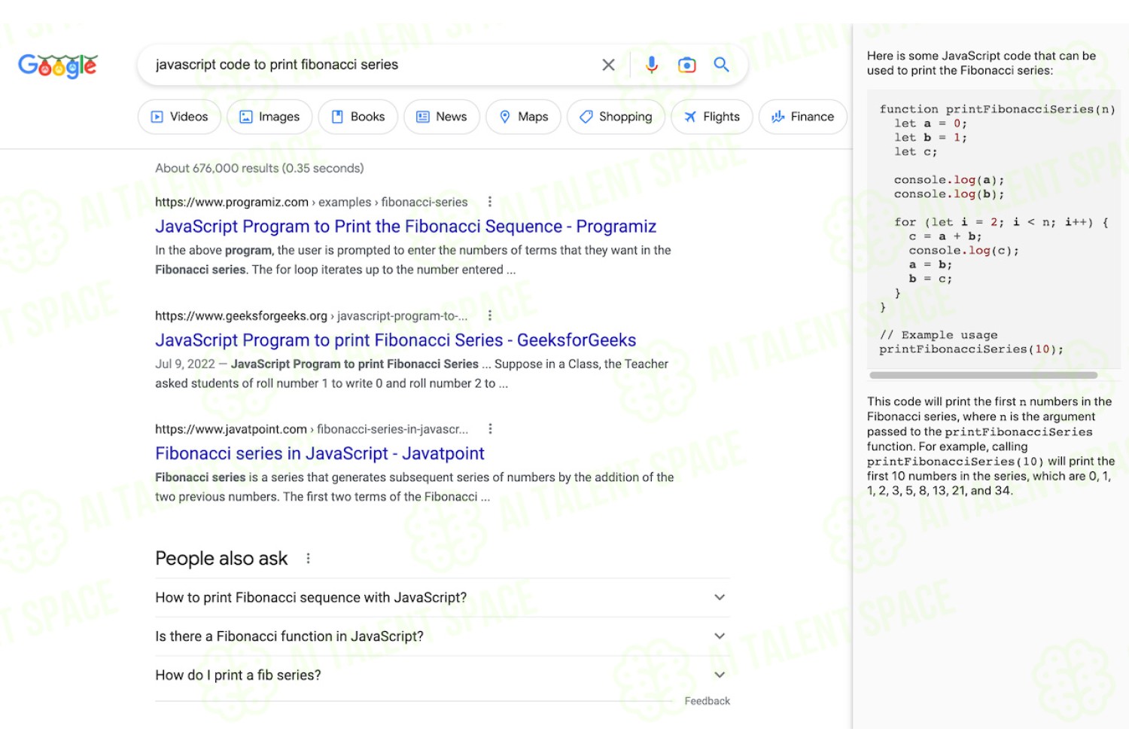This screenshot has height=753, width=1129.
Task: Open search by image camera icon
Action: [686, 65]
